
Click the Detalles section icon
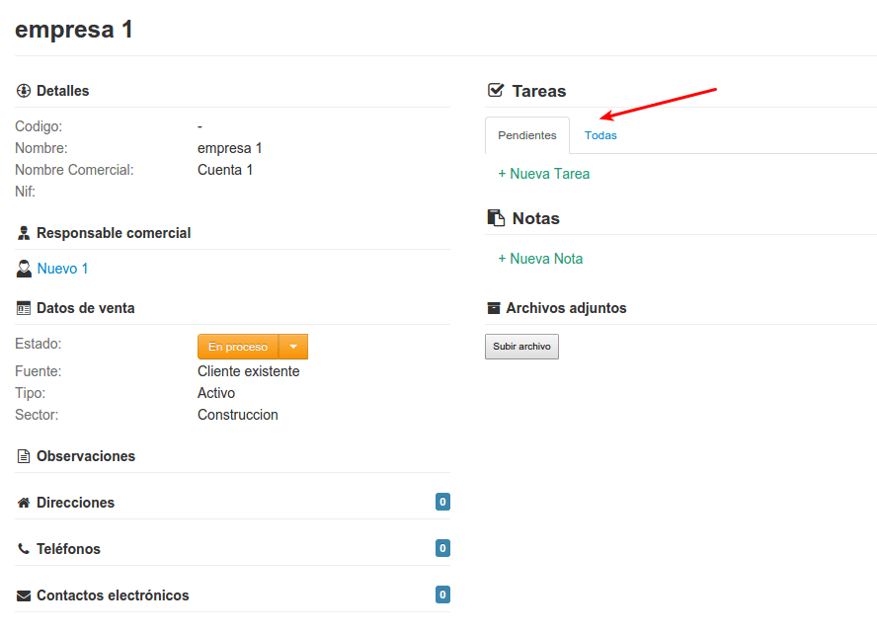[x=24, y=91]
